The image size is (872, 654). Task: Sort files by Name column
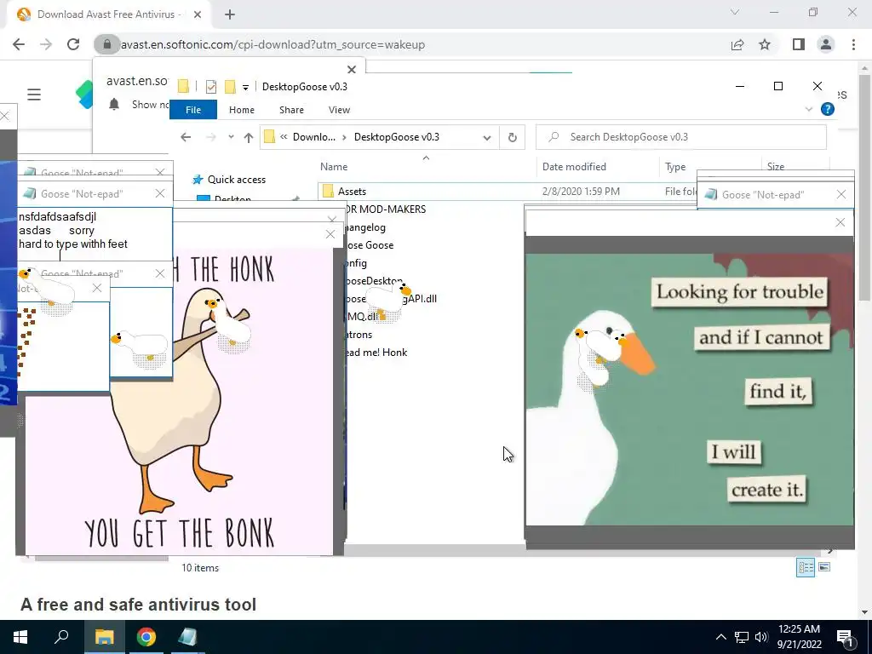point(334,167)
